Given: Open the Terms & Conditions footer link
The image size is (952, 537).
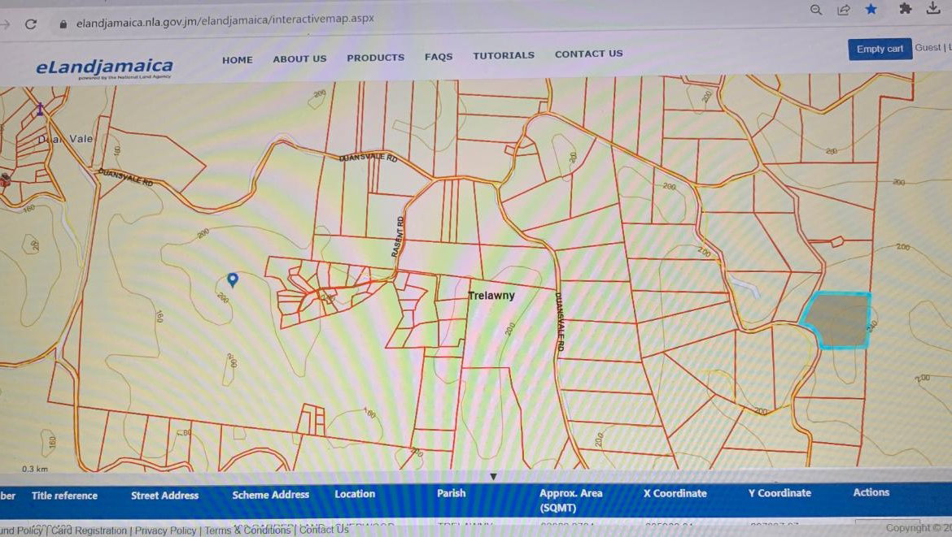Looking at the screenshot, I should click(247, 531).
